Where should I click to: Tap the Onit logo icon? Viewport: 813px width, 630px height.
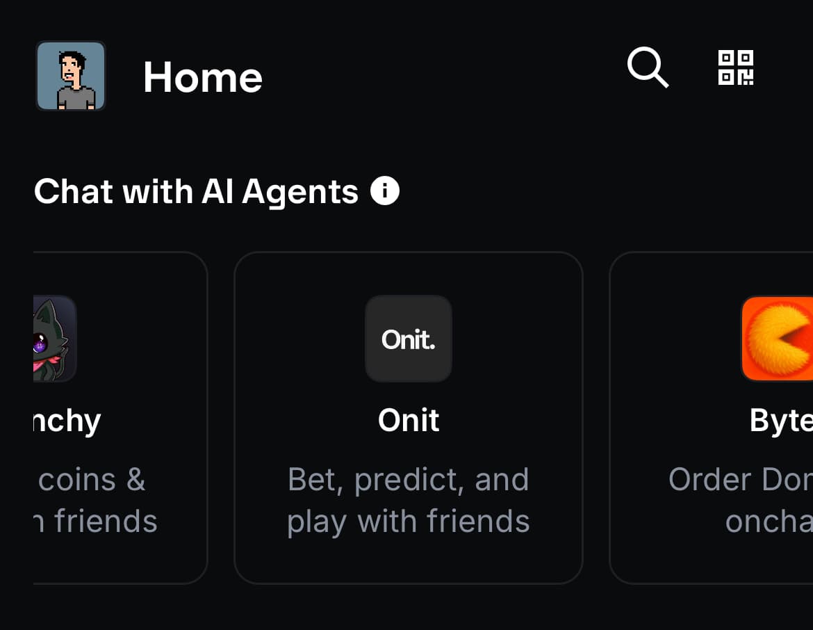click(x=409, y=339)
